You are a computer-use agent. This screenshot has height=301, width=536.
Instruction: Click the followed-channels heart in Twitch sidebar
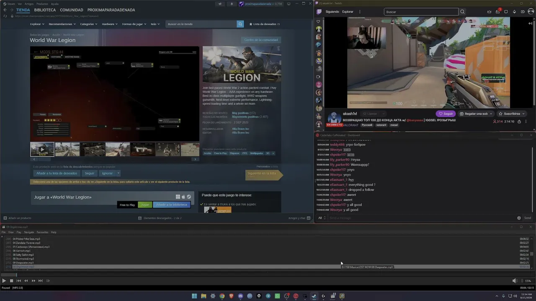(x=318, y=21)
